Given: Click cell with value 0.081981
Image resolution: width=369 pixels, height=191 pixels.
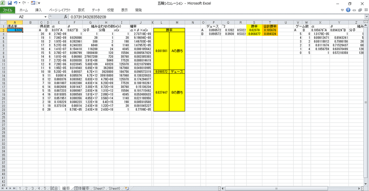Looking at the screenshot, I should point(161,51).
